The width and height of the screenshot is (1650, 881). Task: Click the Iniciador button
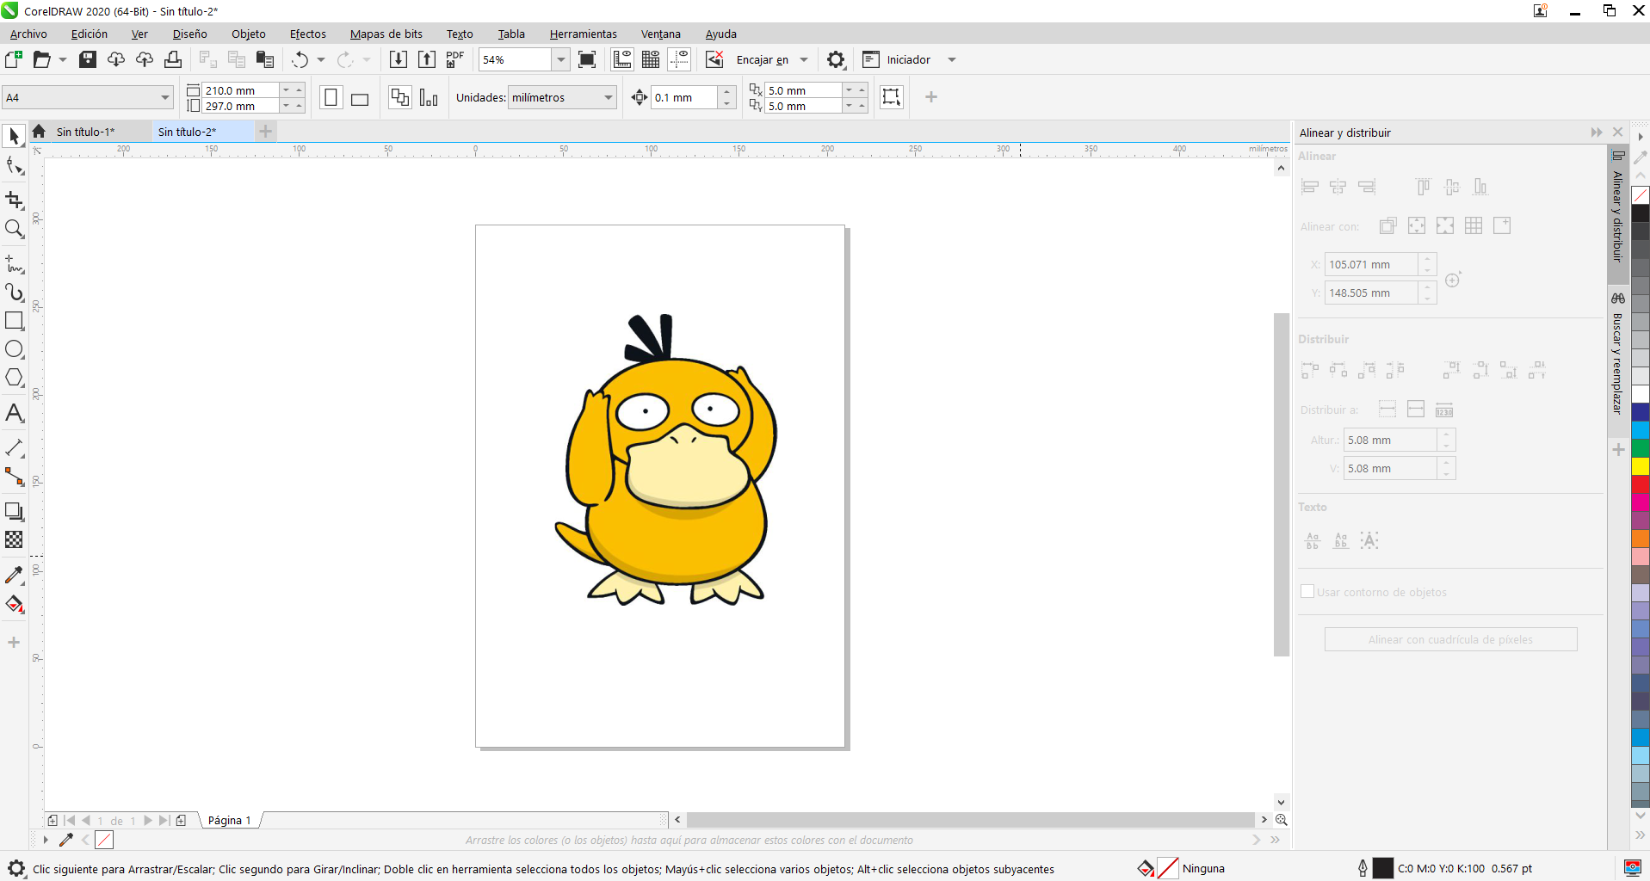pos(908,59)
